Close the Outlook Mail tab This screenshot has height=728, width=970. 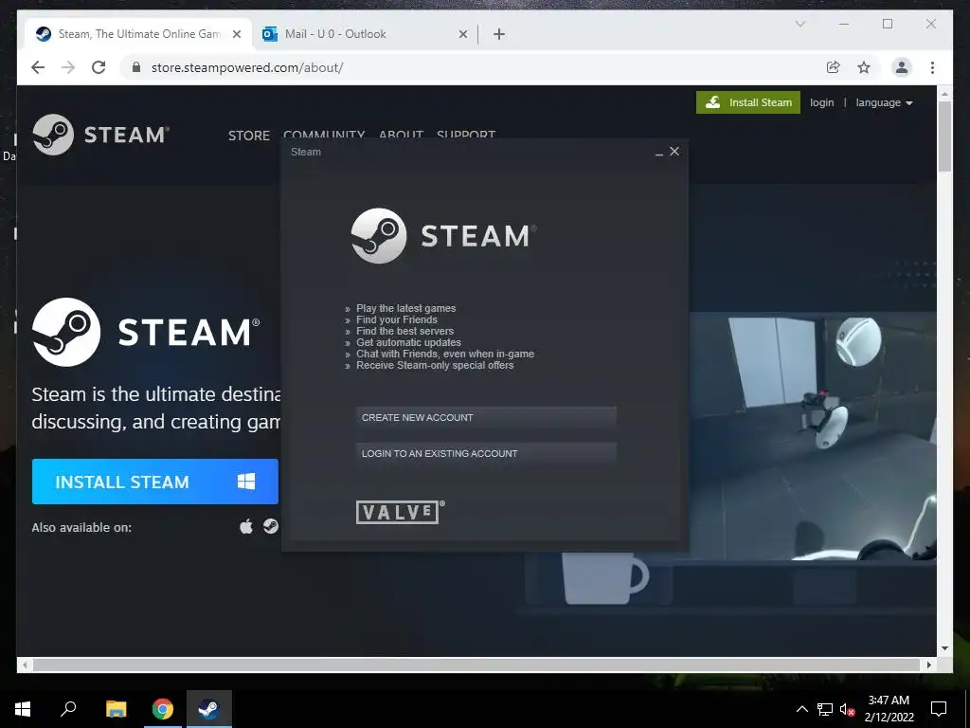pos(462,34)
